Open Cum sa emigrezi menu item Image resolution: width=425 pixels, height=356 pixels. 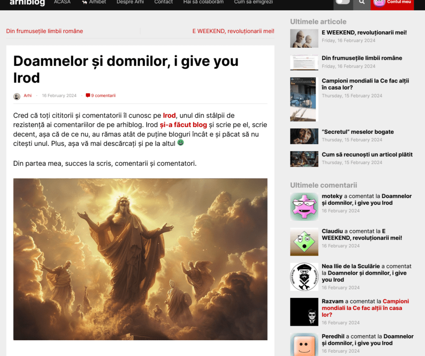(x=253, y=2)
